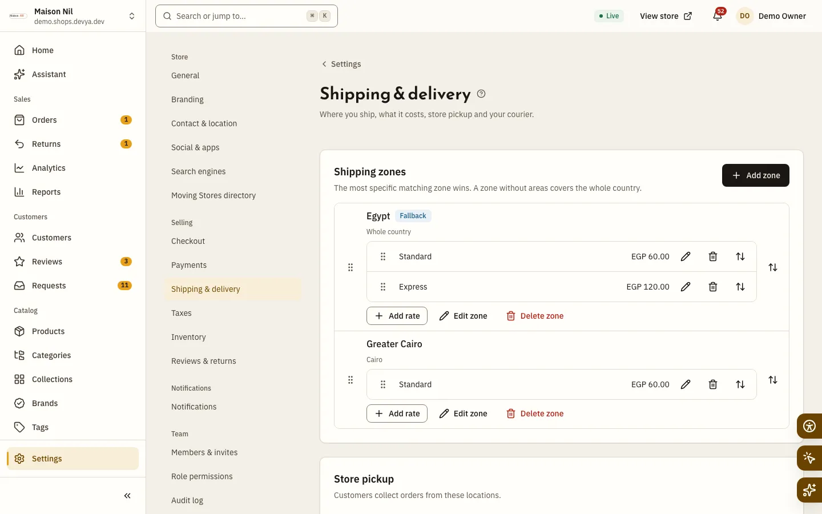Click the sparkle assistant floating button
This screenshot has width=822, height=514.
[809, 490]
